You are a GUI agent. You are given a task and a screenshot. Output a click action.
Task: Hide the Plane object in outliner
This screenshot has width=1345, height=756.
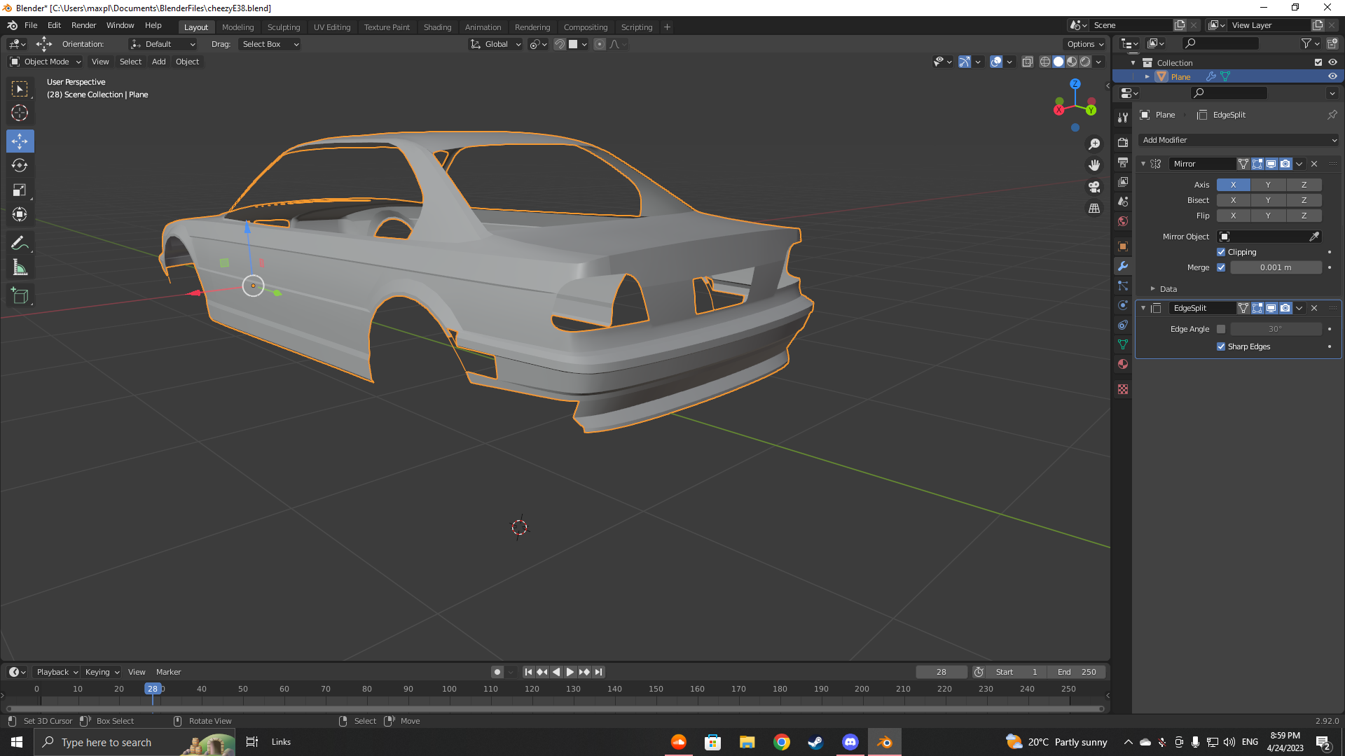[x=1332, y=76]
